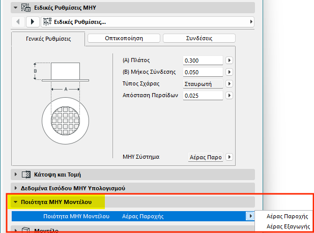The width and height of the screenshot is (314, 233).
Task: Switch to Οπτικοποίηση tab
Action: pyautogui.click(x=124, y=38)
